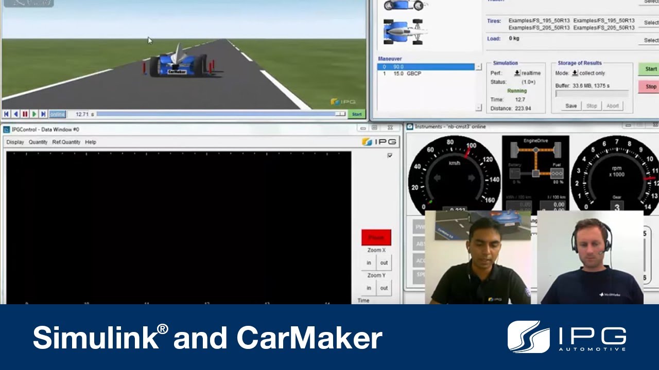Click Zoom X out button
659x370 pixels.
pos(384,263)
